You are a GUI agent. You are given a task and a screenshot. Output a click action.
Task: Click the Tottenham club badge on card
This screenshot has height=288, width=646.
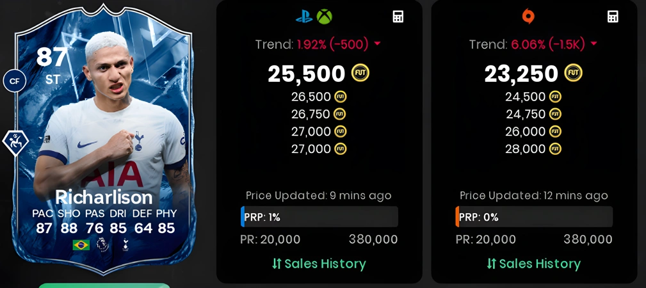pos(125,244)
